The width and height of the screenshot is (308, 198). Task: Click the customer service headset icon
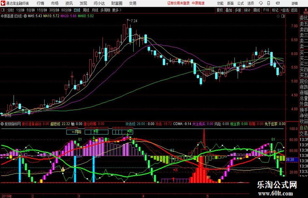click(x=261, y=3)
